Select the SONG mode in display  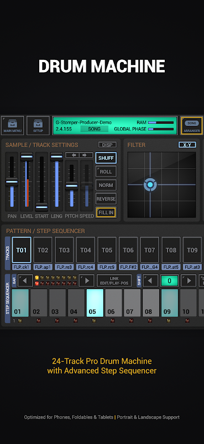tap(94, 129)
